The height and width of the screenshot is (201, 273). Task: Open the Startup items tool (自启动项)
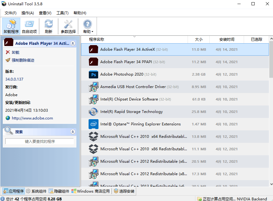pos(29,26)
